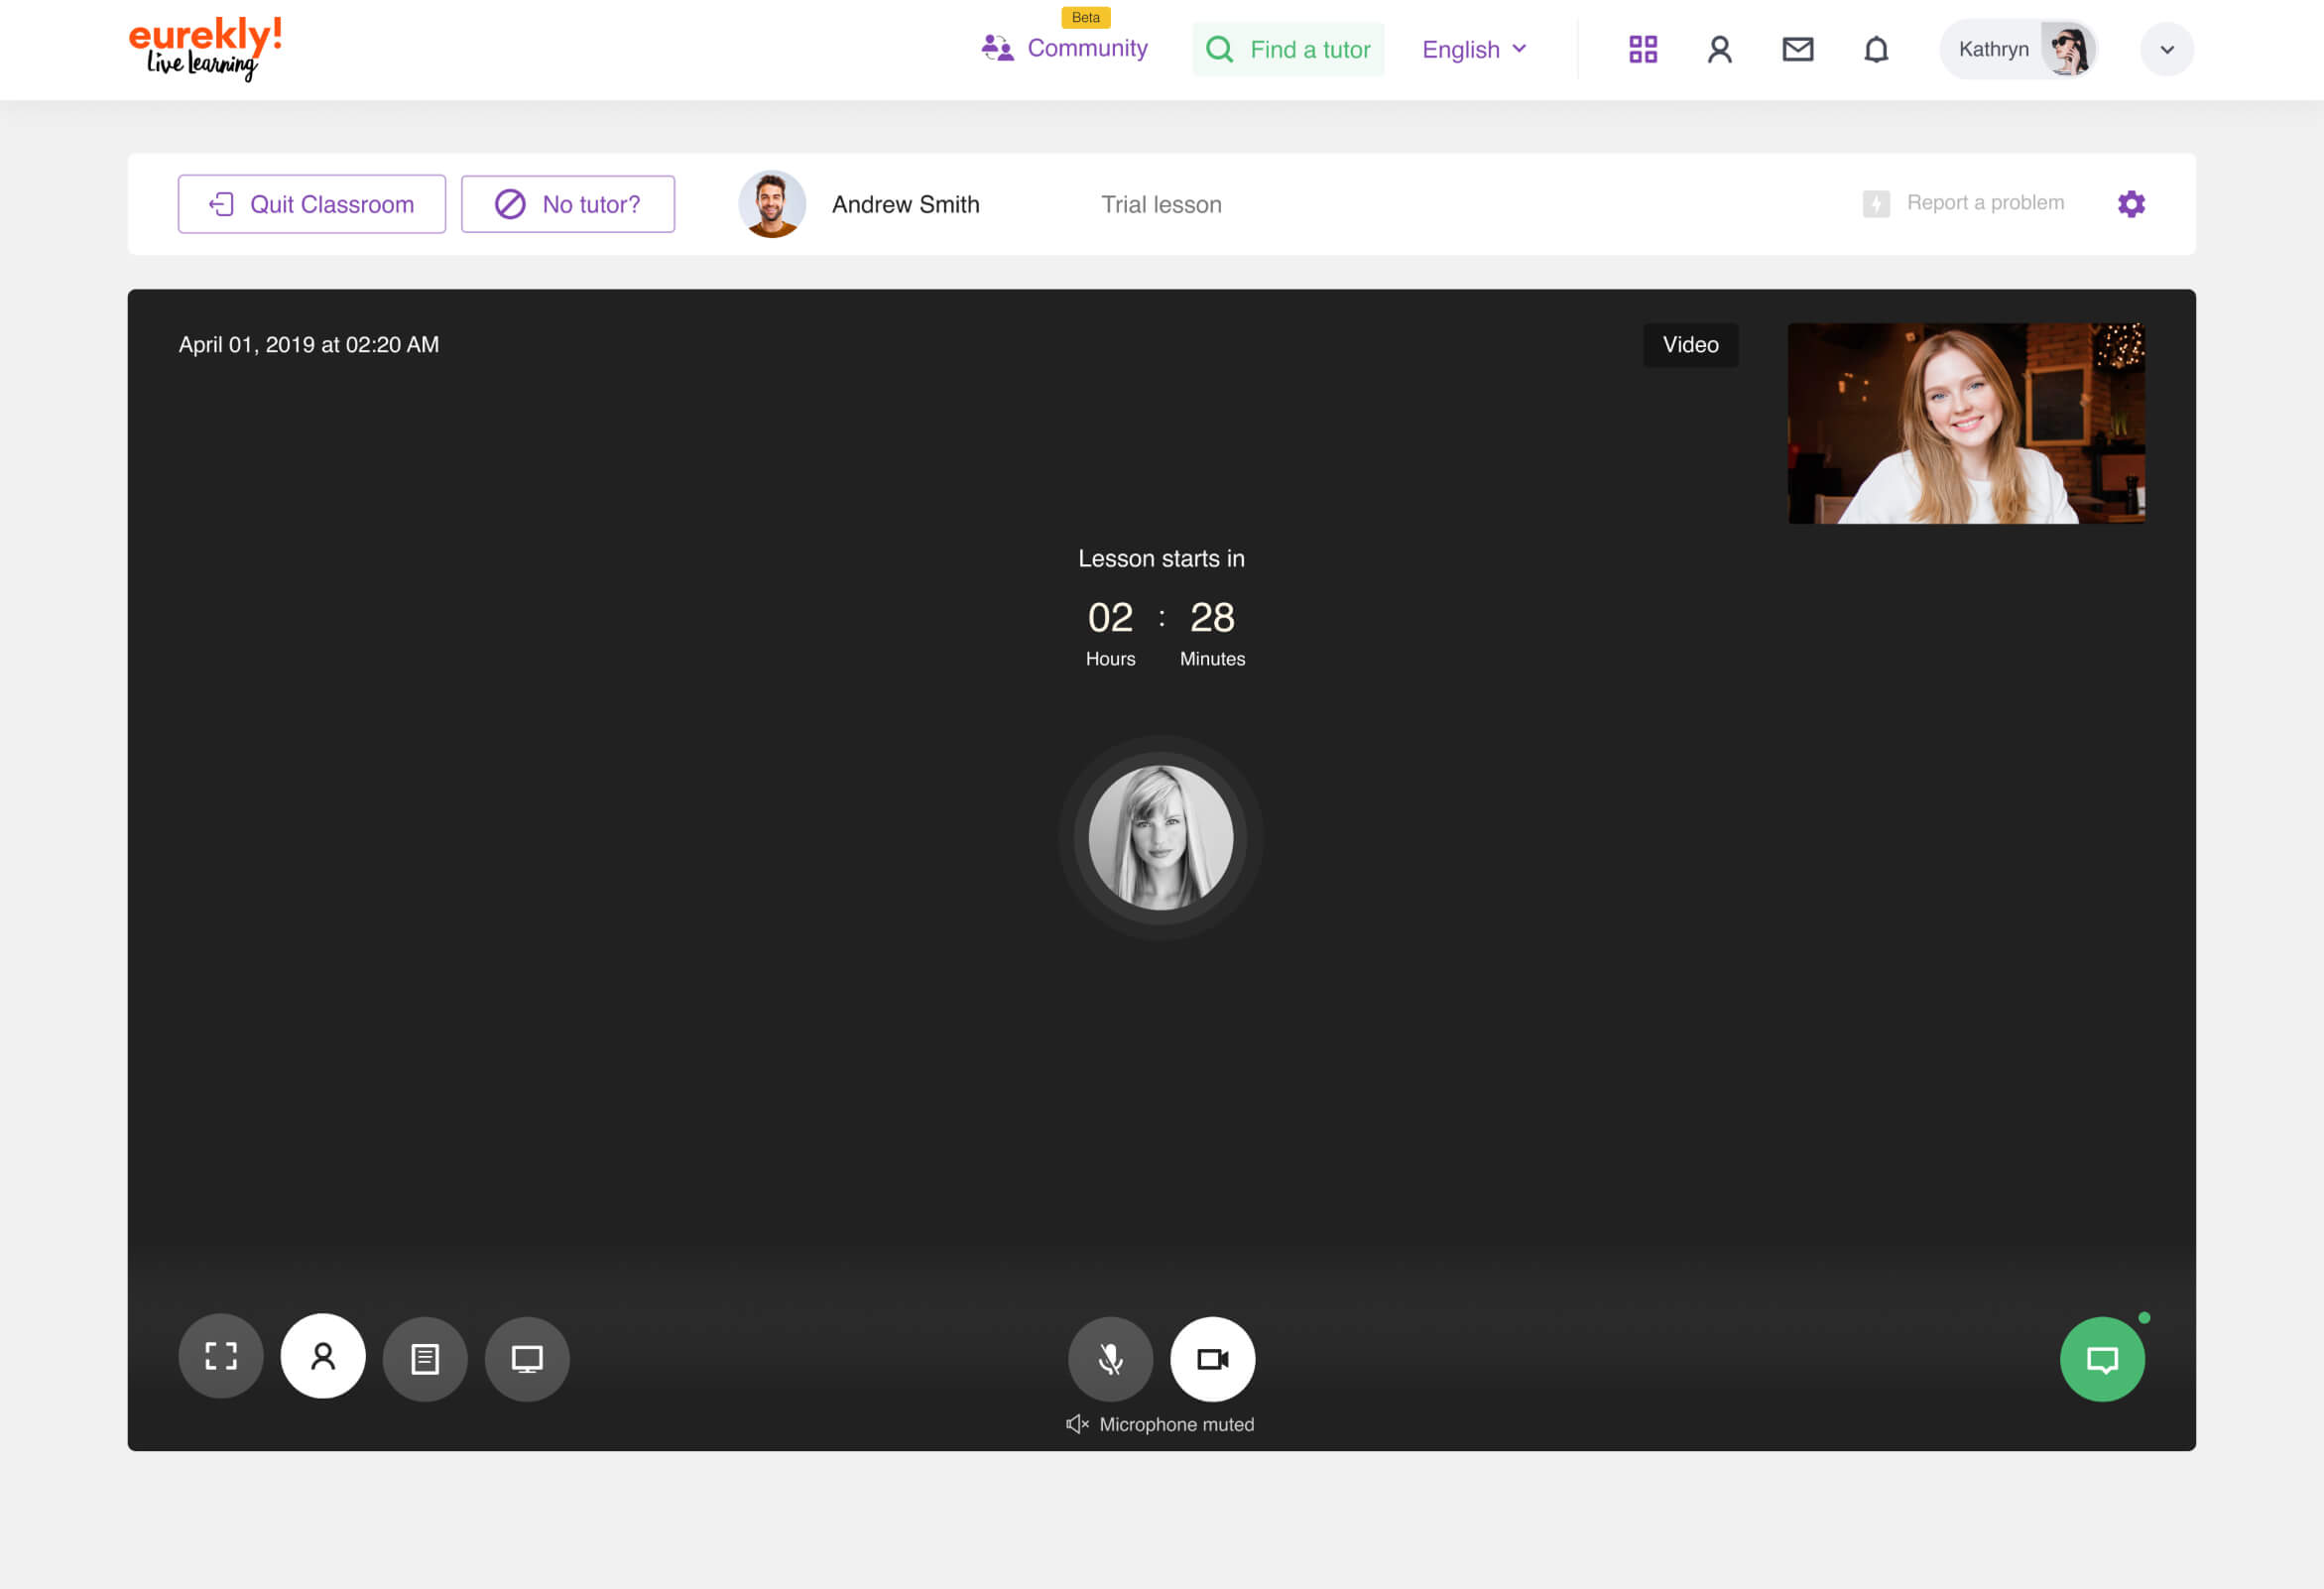The width and height of the screenshot is (2324, 1589).
Task: Check notifications bell icon
Action: coord(1876,49)
